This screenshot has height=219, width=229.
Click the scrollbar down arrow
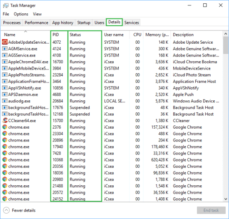tap(226, 199)
